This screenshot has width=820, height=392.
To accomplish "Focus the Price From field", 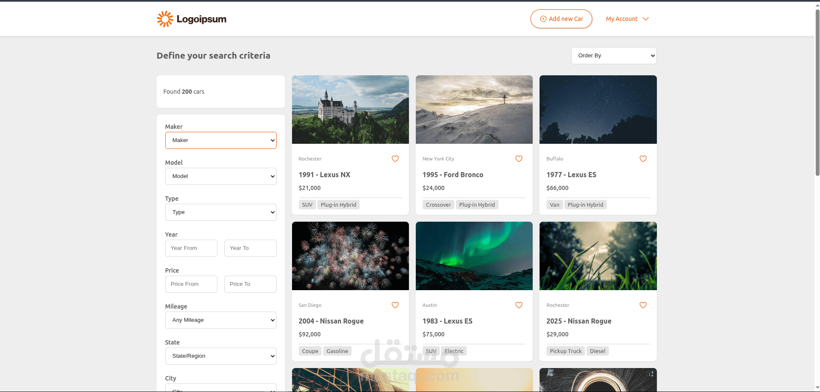I will (x=191, y=284).
